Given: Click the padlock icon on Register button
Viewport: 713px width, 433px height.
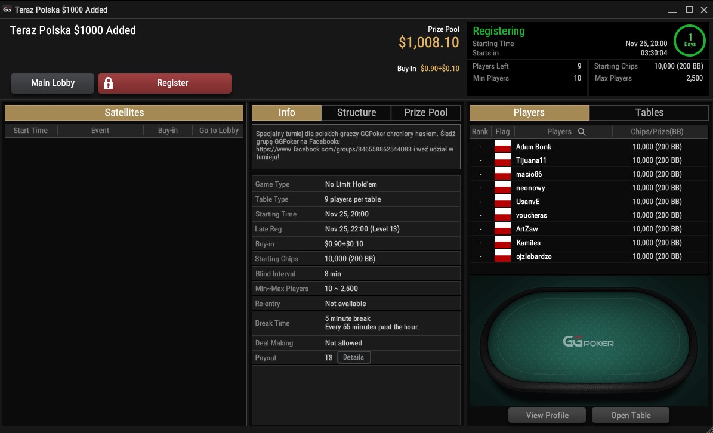Looking at the screenshot, I should tap(108, 83).
